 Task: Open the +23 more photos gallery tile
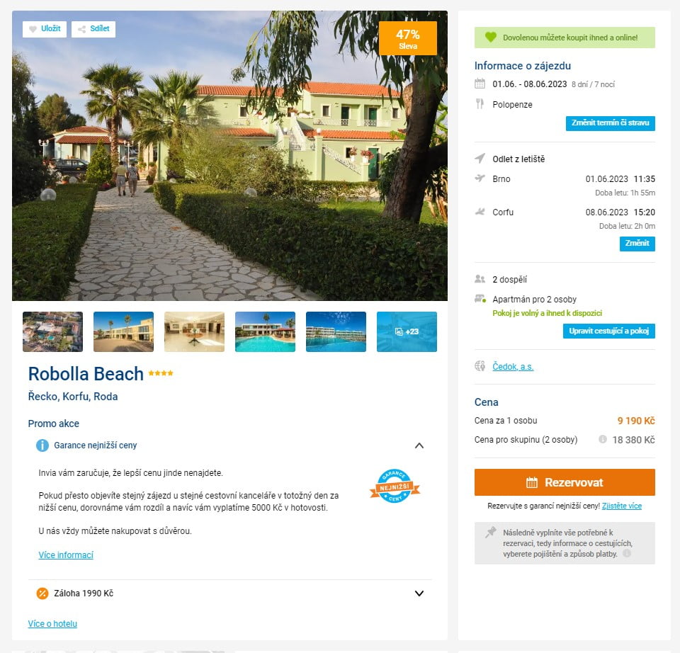pyautogui.click(x=407, y=331)
